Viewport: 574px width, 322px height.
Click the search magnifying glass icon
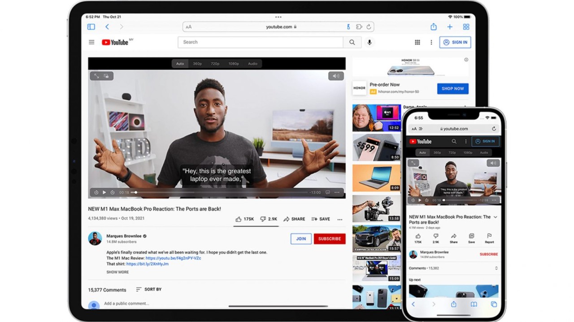tap(352, 42)
